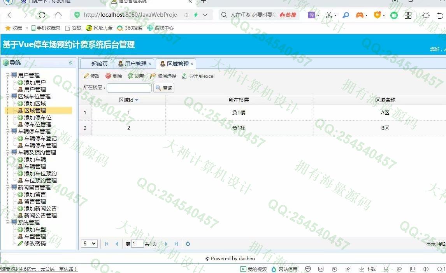Screen dimensions: 446x273
Task: Collapse the 新闻留言管理 tree folder
Action: coord(8,187)
